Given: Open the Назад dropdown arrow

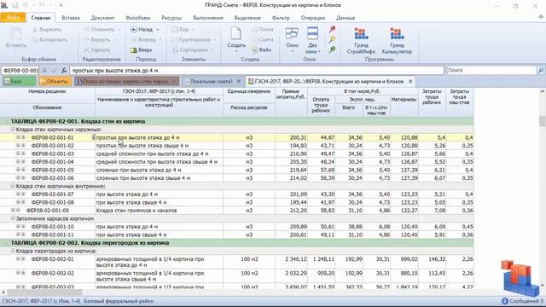Looking at the screenshot, I should pyautogui.click(x=158, y=30).
